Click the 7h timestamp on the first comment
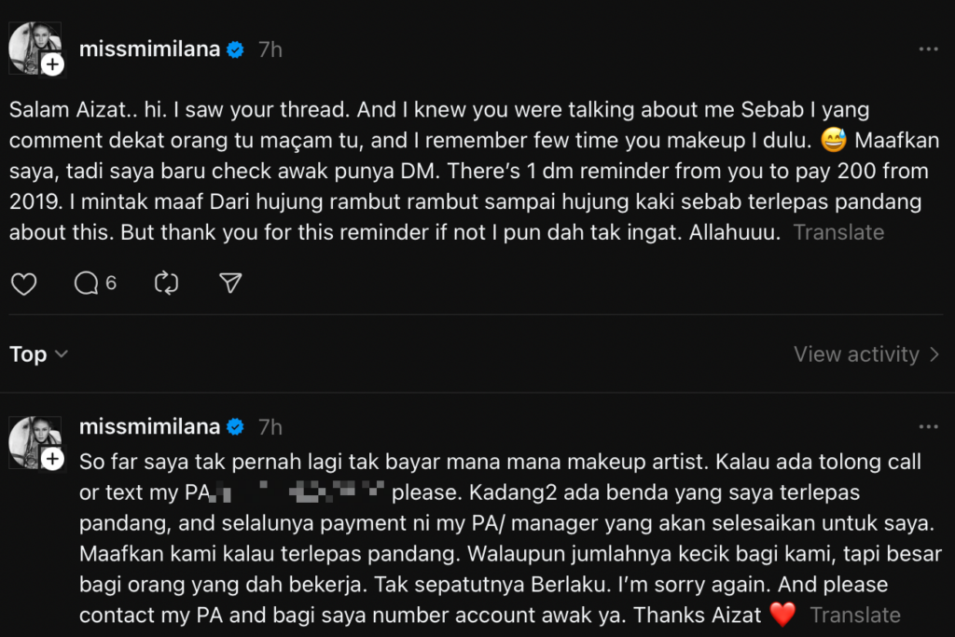 (x=270, y=49)
